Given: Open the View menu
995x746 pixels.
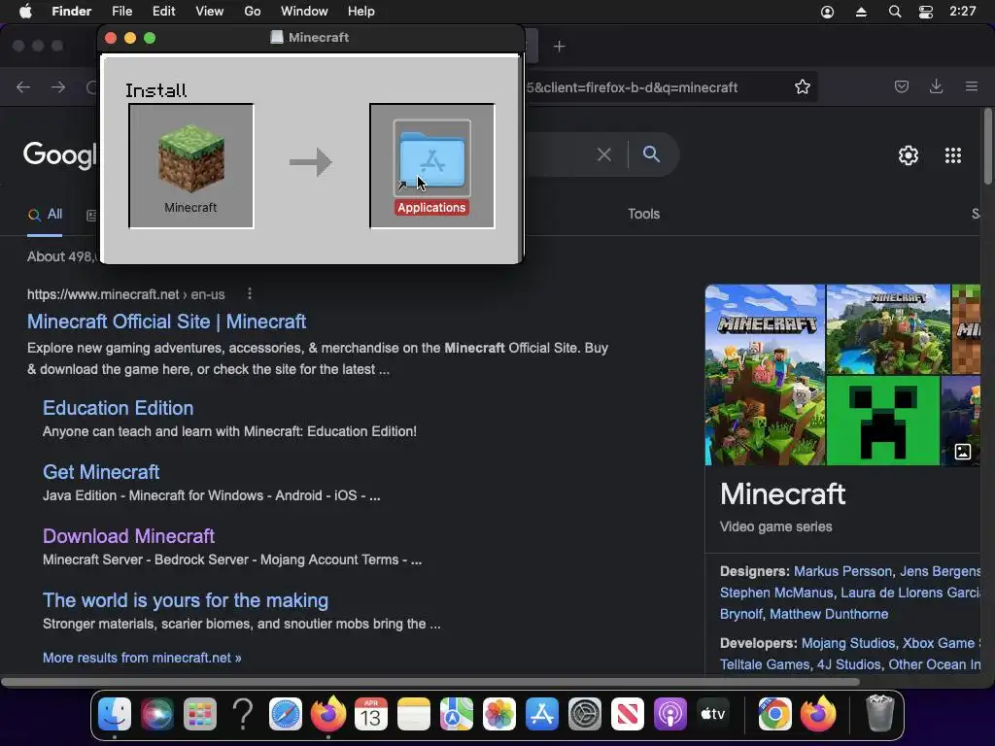Looking at the screenshot, I should coord(210,12).
